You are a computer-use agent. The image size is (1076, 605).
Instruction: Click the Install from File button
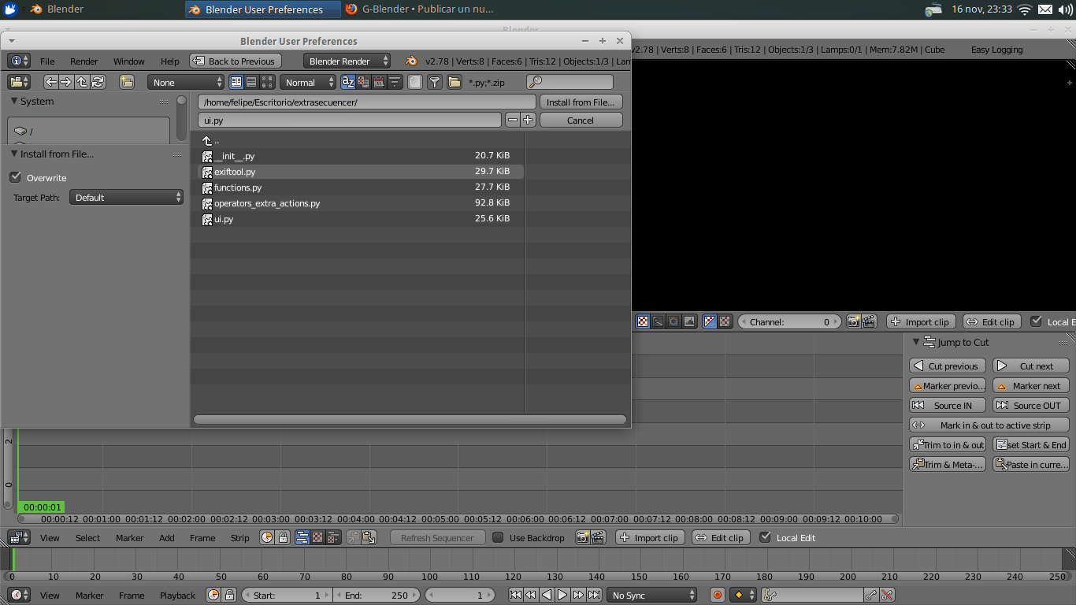pyautogui.click(x=581, y=102)
